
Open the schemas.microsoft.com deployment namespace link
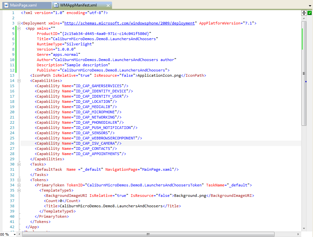tap(129, 24)
